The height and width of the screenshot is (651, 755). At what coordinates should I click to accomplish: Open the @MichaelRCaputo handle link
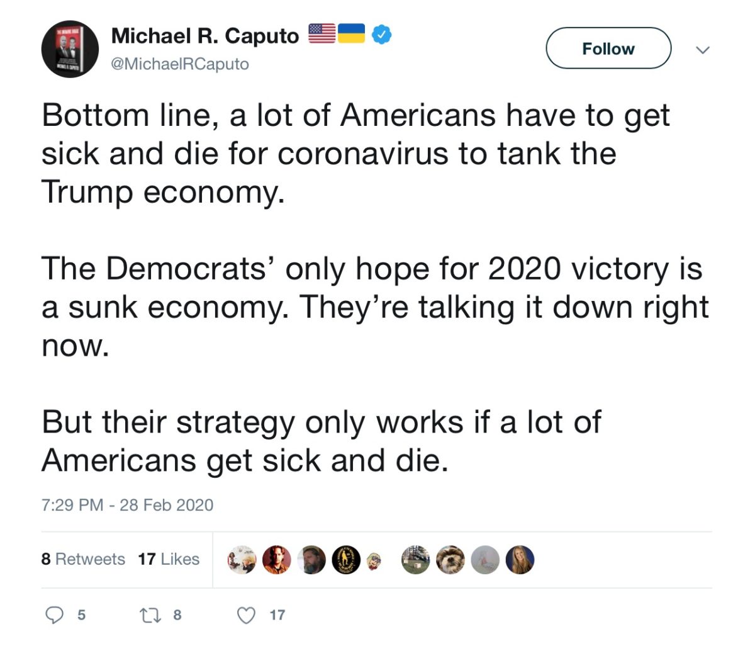(179, 64)
